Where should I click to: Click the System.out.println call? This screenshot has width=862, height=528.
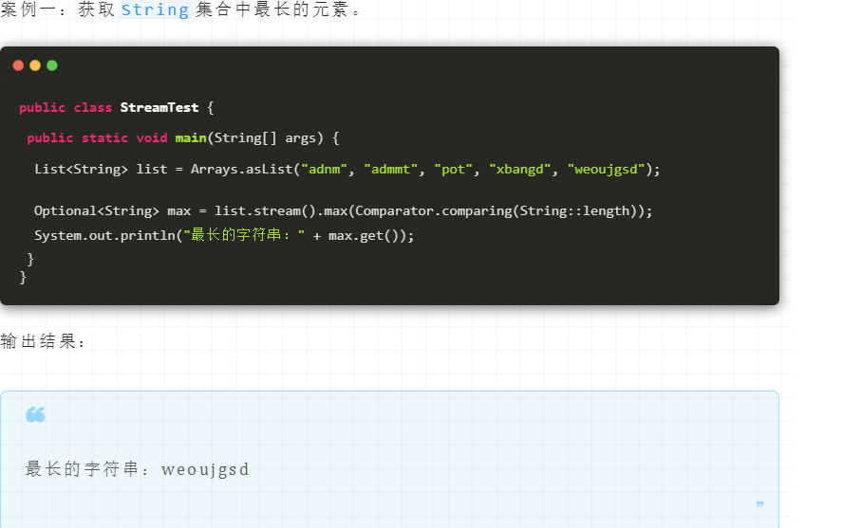(104, 235)
